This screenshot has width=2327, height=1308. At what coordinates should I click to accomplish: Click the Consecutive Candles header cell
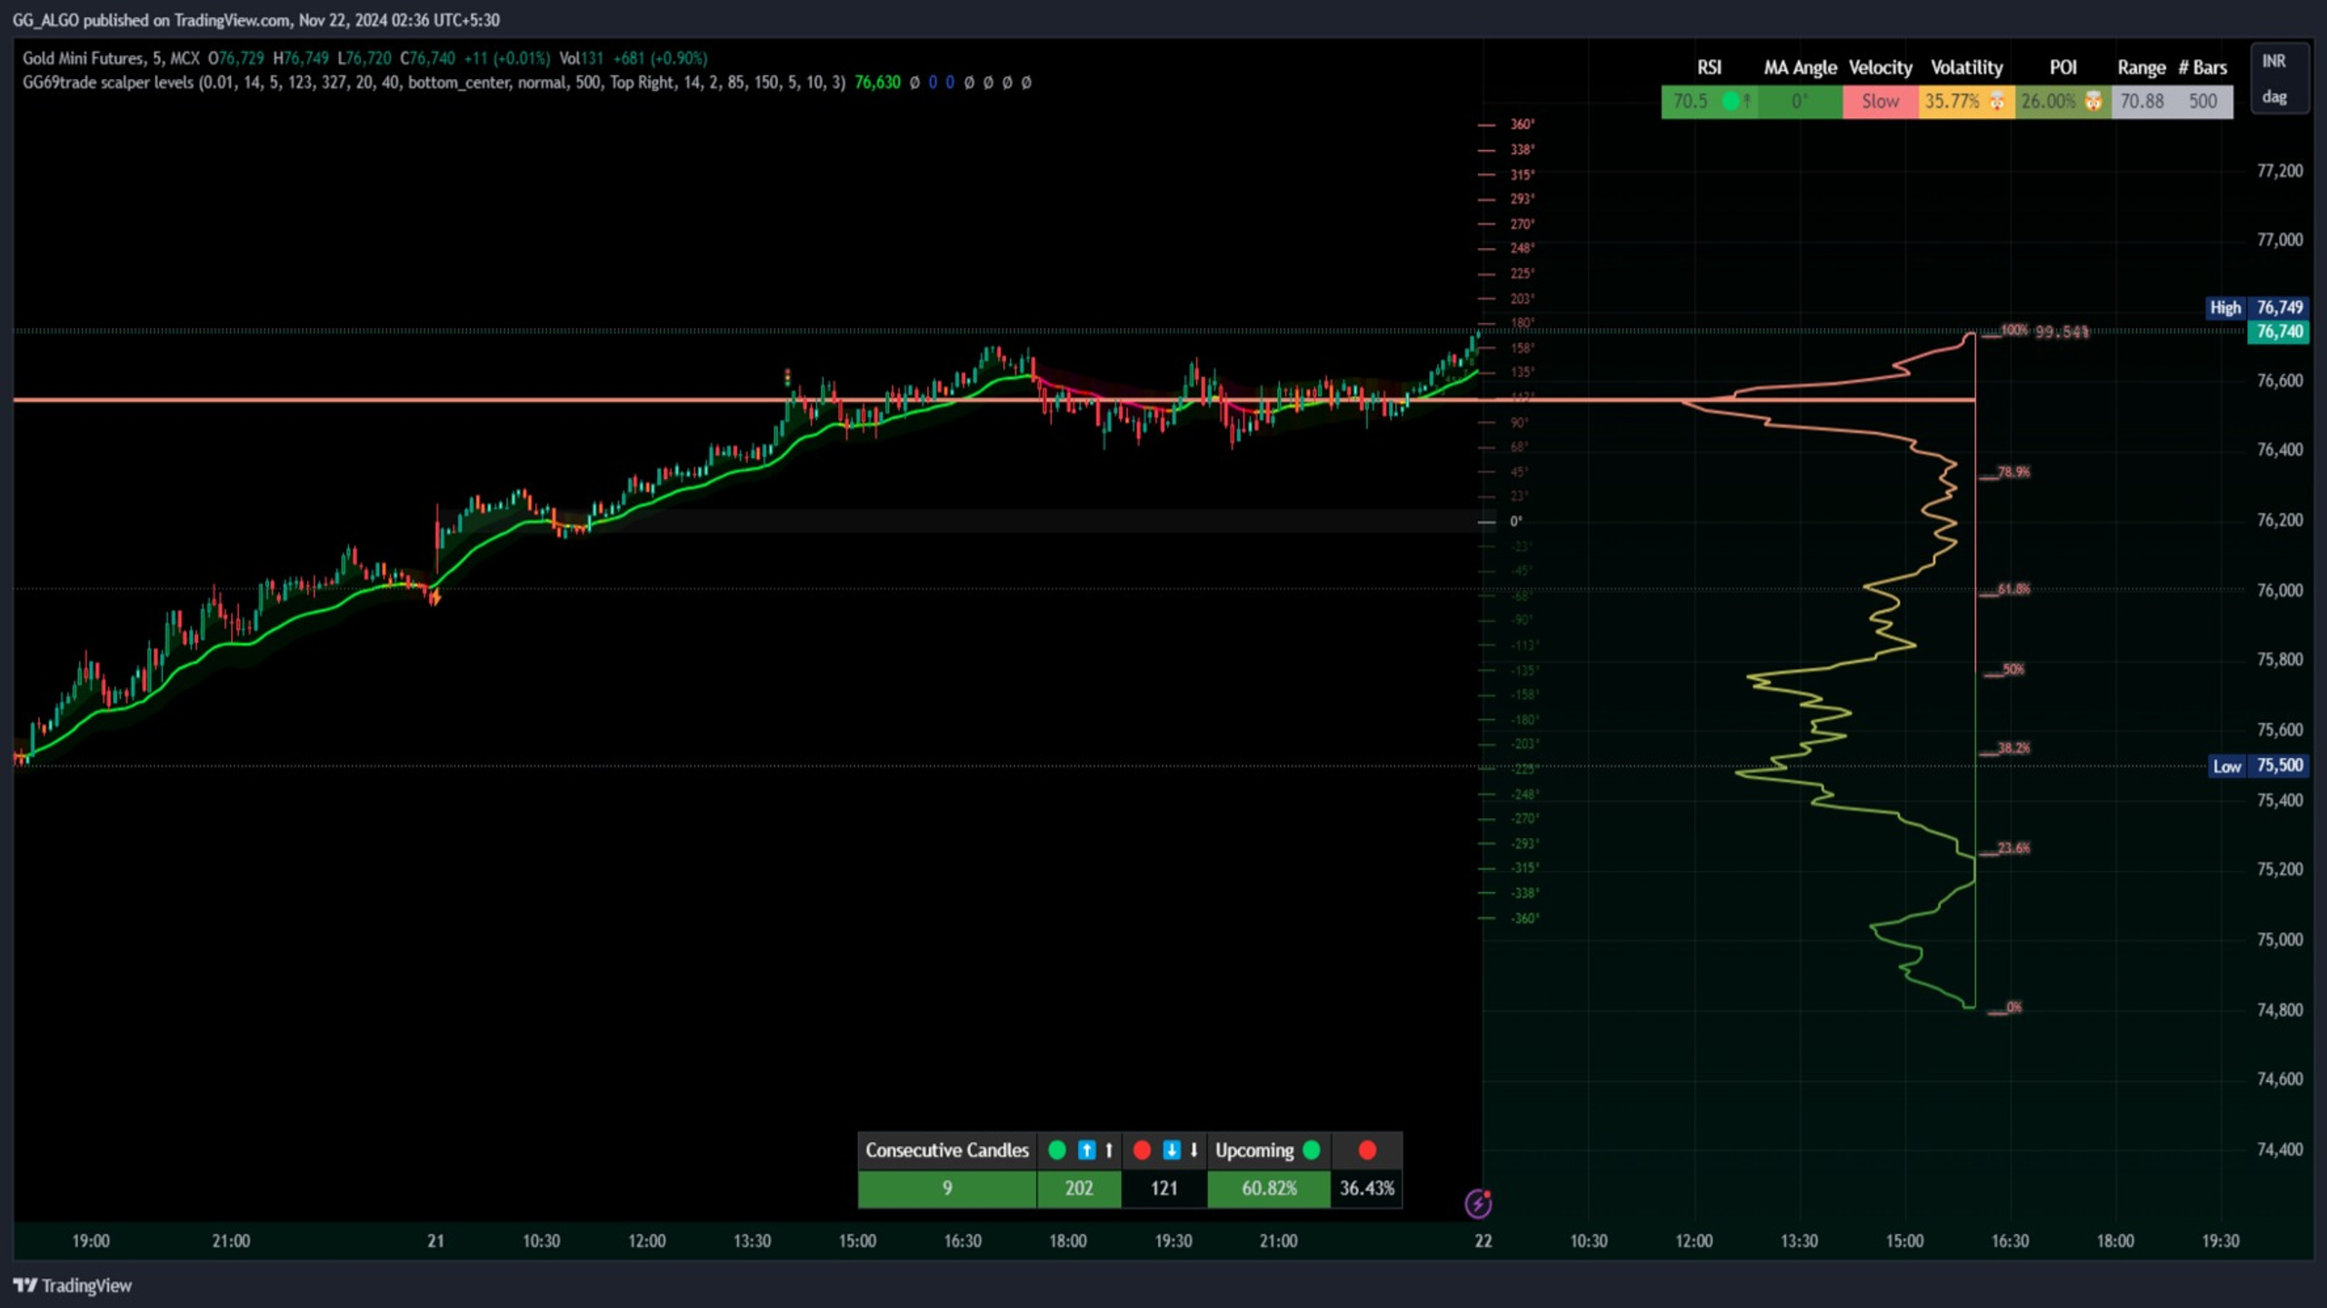(946, 1150)
